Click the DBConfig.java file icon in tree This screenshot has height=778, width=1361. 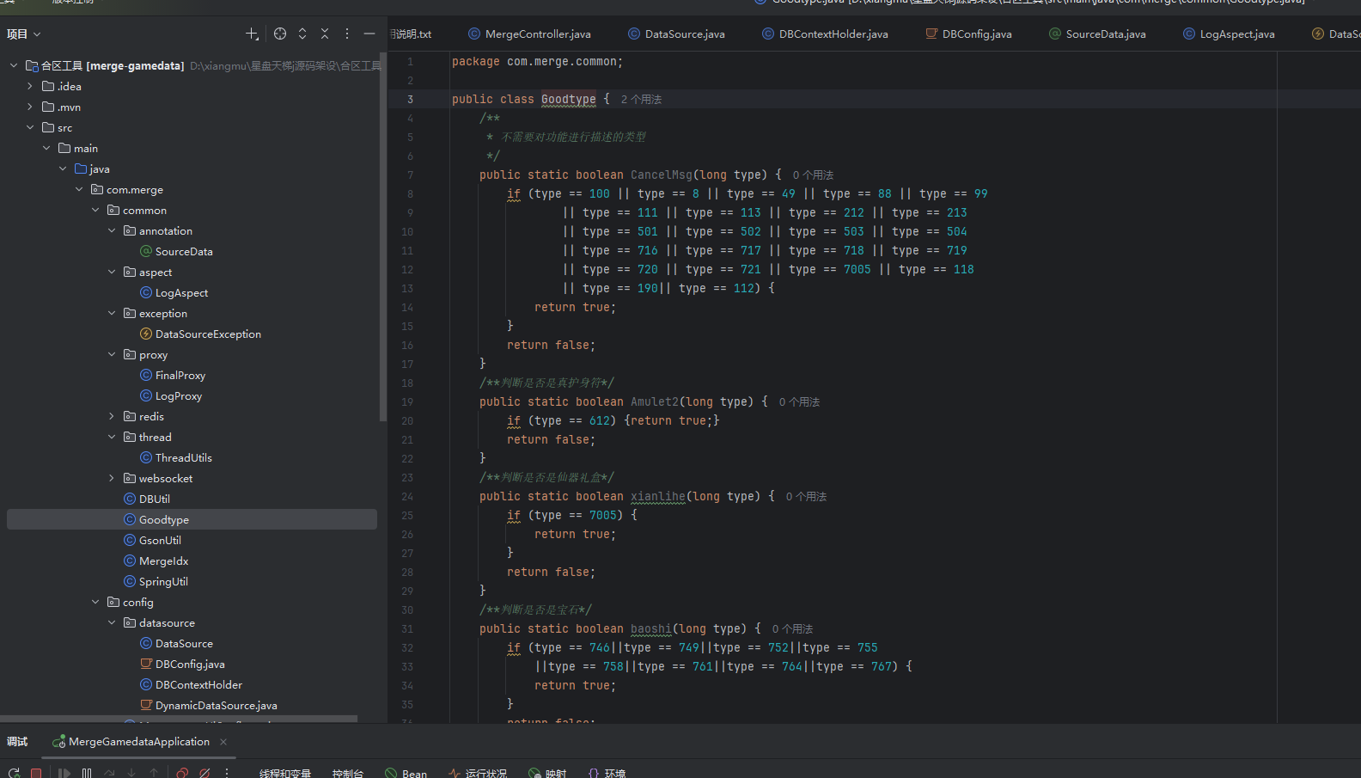146,664
